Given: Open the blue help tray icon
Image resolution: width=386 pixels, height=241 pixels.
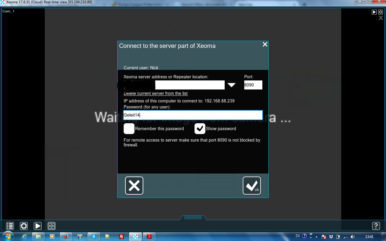Looking at the screenshot, I should 304,236.
